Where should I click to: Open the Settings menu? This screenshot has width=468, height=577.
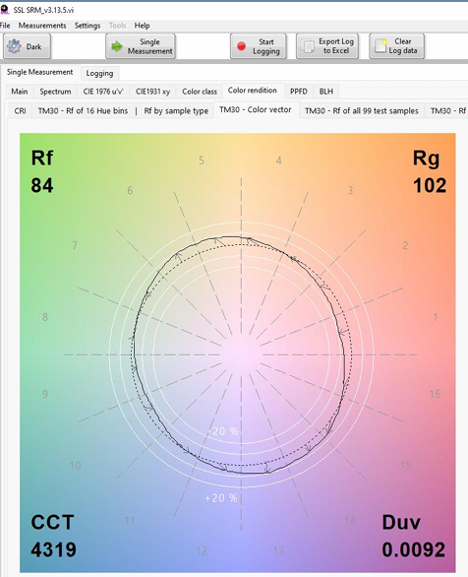pyautogui.click(x=88, y=26)
